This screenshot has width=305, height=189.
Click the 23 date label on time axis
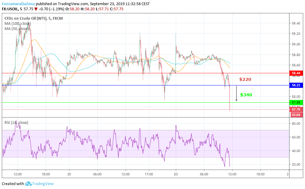tap(176, 174)
